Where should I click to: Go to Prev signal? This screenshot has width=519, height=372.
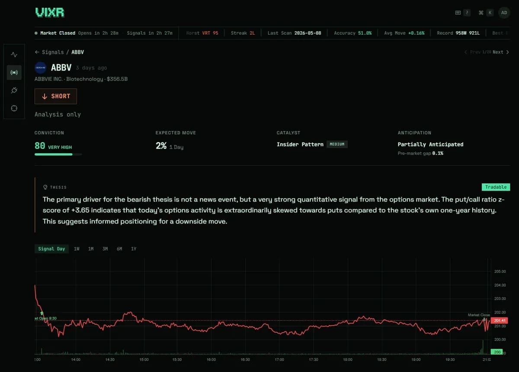(472, 52)
